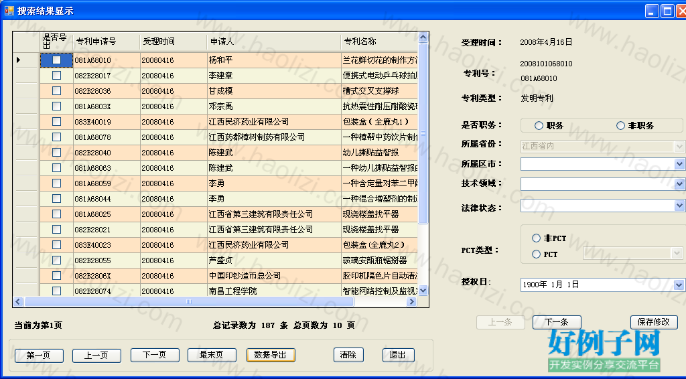
Task: Click grid horizontal scrollbar left arrow
Action: coord(18,301)
